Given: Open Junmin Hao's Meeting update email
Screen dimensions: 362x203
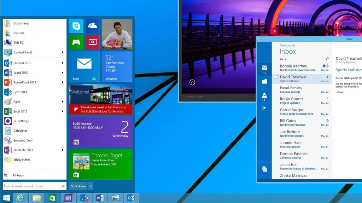Looking at the screenshot, I should [x=302, y=144].
